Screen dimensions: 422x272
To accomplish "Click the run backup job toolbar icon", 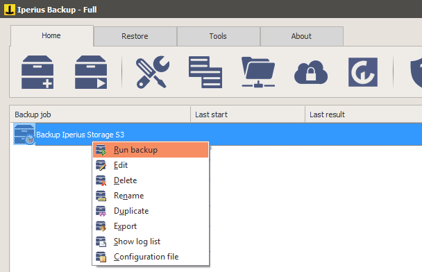I will [91, 72].
